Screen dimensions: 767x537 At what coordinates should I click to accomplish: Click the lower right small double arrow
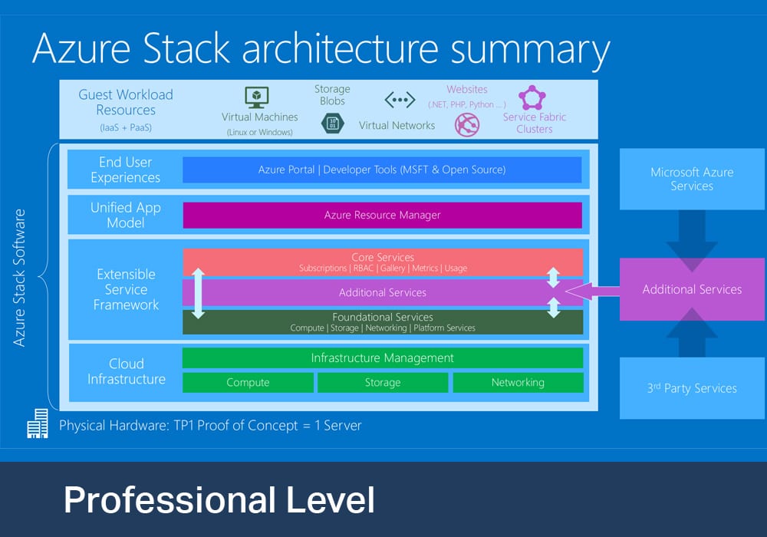coord(553,308)
